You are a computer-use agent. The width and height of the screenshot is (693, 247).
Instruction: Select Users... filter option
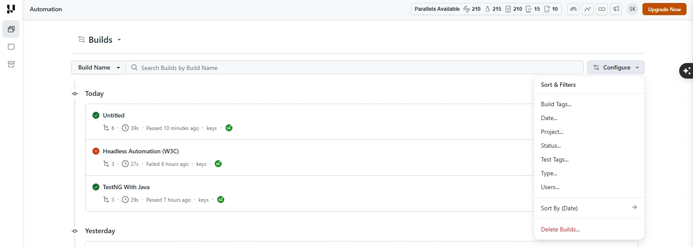tap(589, 187)
